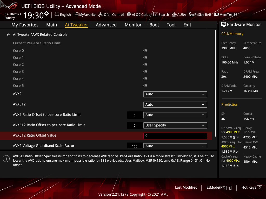This screenshot has height=199, width=266.
Task: Switch to EzMode
Action: click(x=219, y=187)
